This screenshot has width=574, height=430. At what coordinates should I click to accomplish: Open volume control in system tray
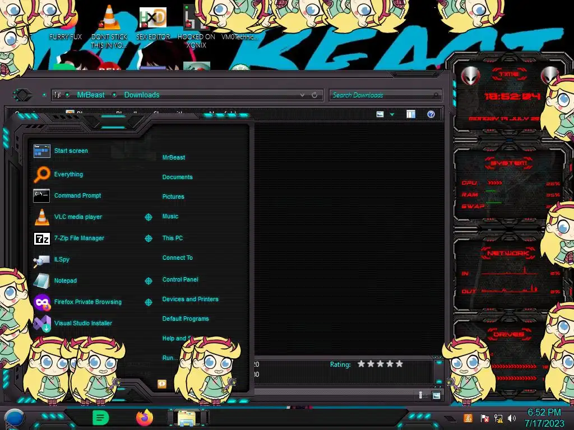(512, 418)
